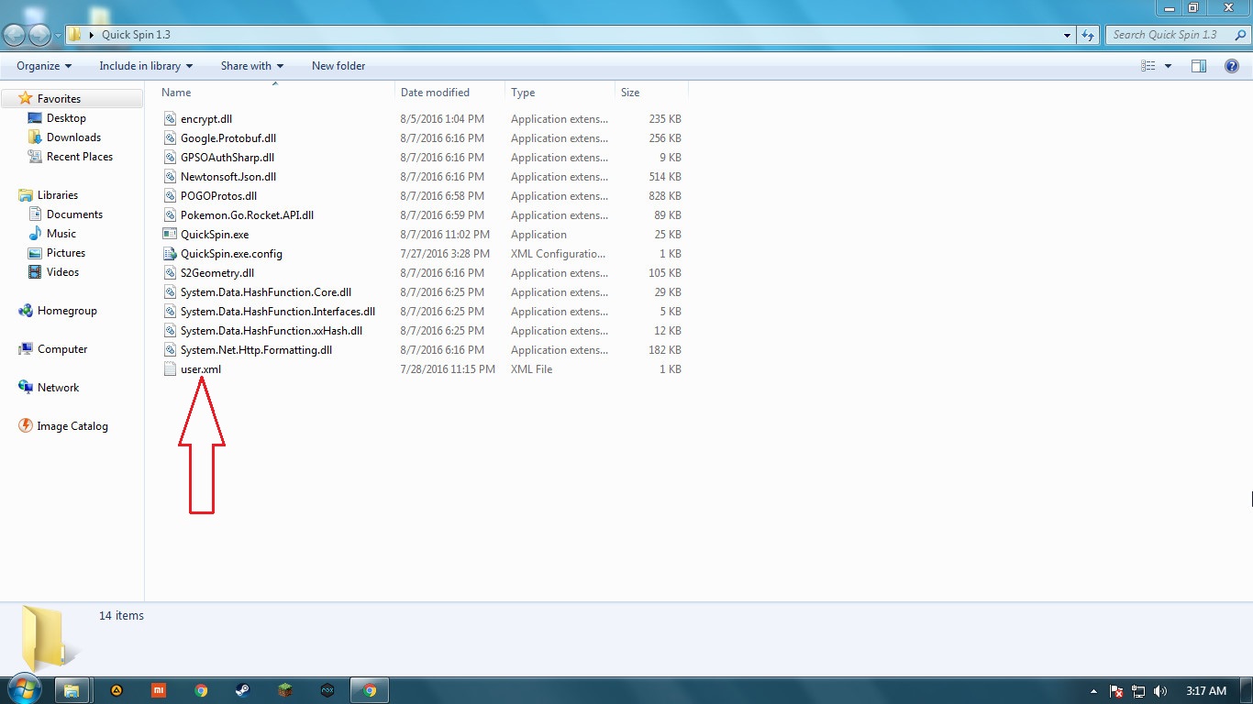Select the encrypt.dll file icon
The height and width of the screenshot is (704, 1253).
(x=169, y=119)
